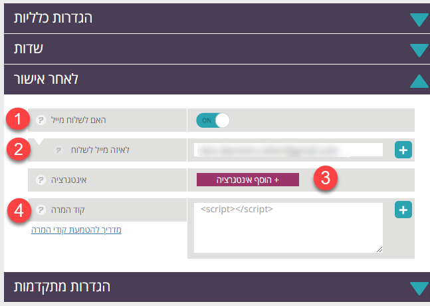The image size is (430, 306).
Task: Expand the שדות section arrow
Action: point(419,50)
